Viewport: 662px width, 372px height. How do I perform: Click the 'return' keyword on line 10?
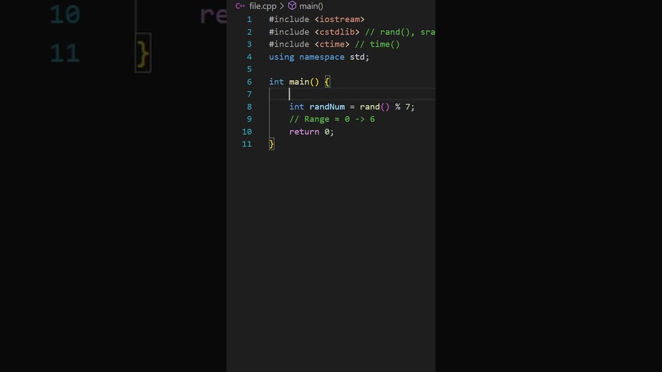304,132
